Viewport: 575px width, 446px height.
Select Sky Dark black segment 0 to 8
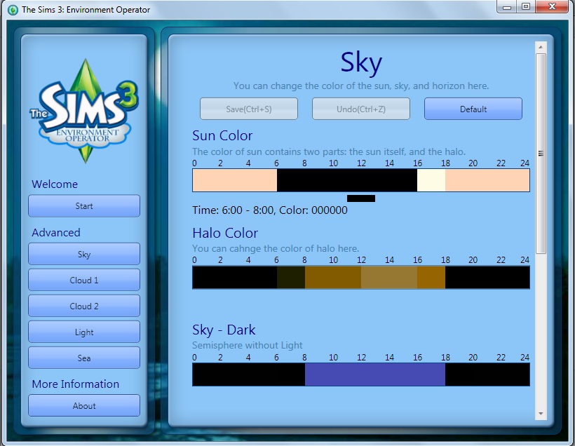(x=249, y=374)
